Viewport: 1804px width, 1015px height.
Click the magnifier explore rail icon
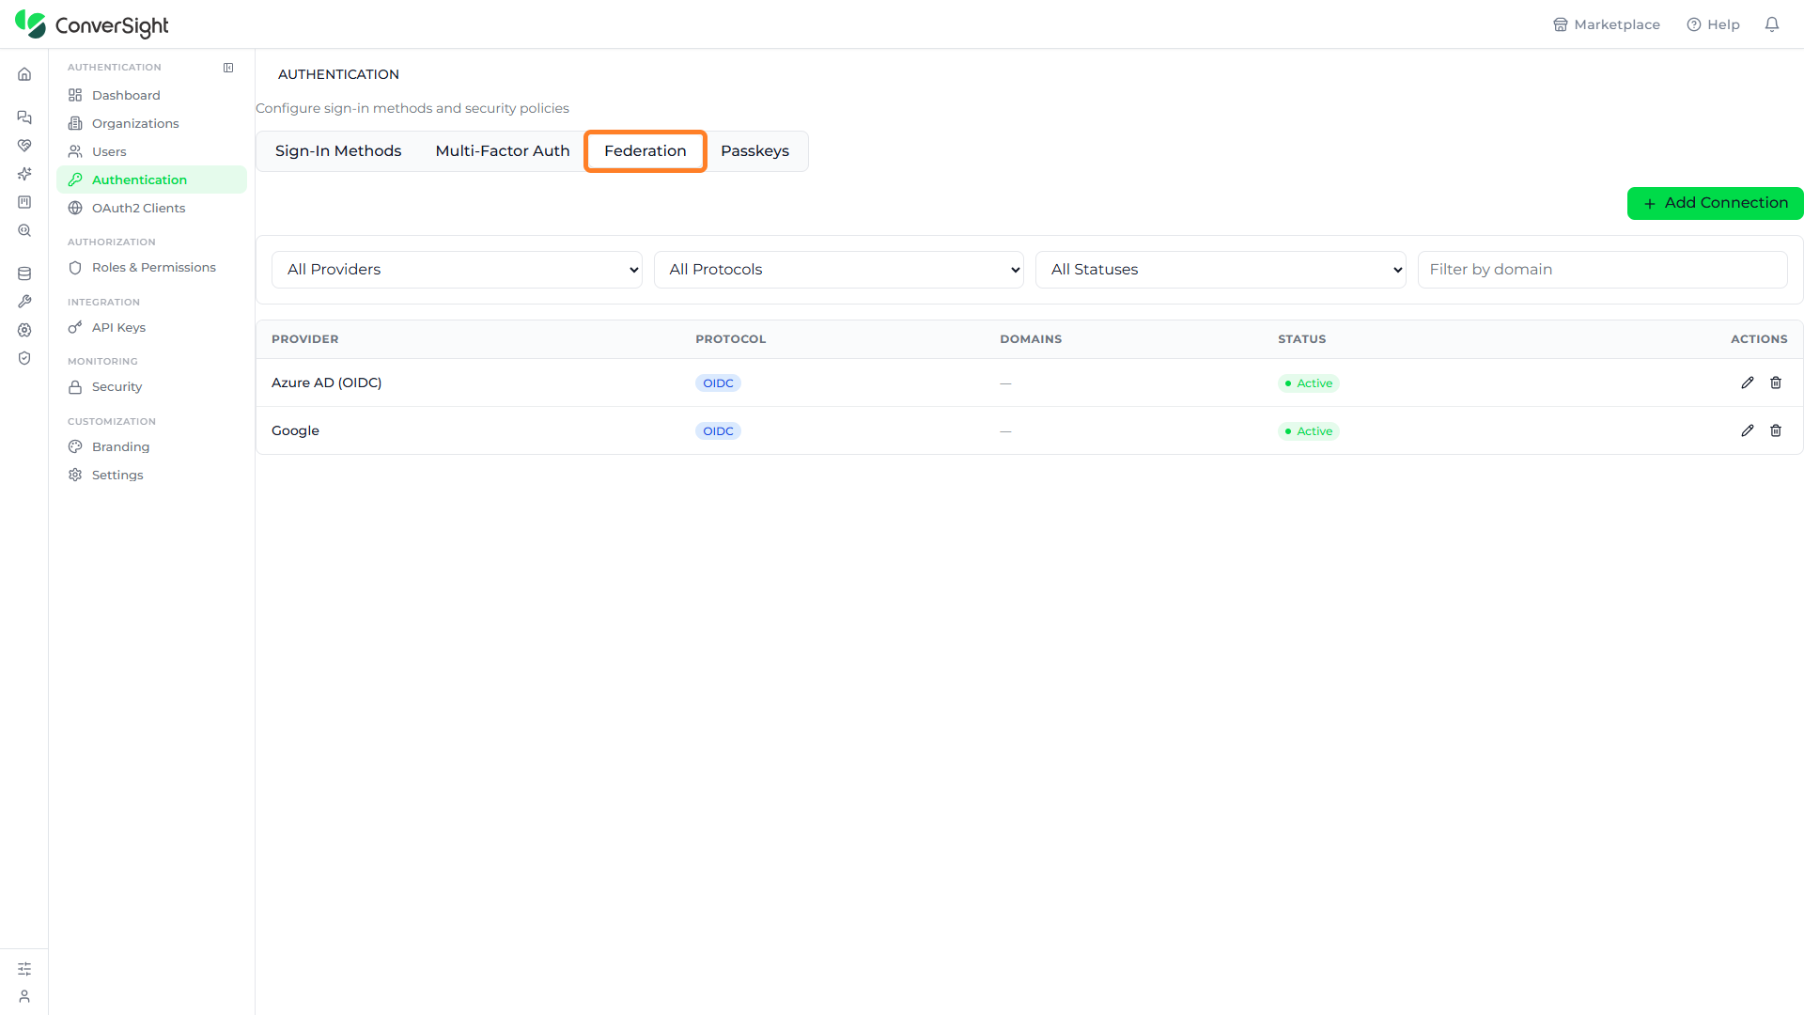coord(24,230)
